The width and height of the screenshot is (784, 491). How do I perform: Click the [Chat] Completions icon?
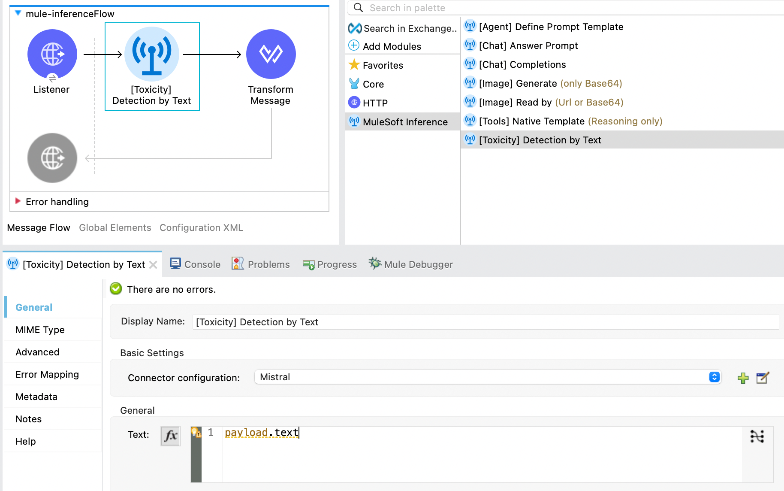coord(470,64)
